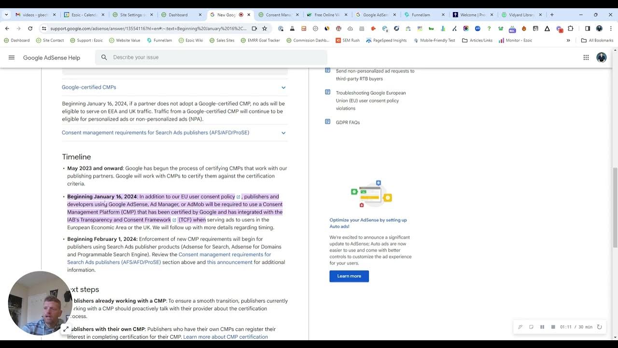Open the Ezoic Wiki bookmark
Screen dimensions: 618x348
(190, 41)
